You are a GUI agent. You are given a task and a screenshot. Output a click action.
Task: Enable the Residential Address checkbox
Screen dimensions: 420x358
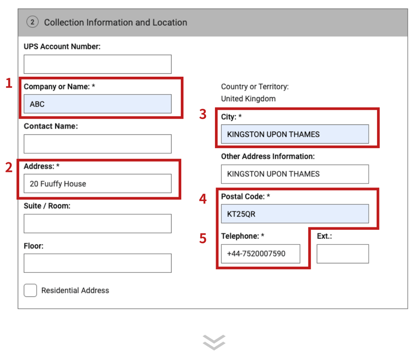click(x=30, y=290)
